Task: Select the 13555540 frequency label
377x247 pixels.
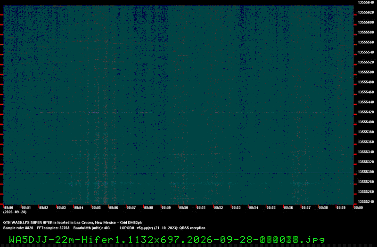Action: click(x=366, y=52)
